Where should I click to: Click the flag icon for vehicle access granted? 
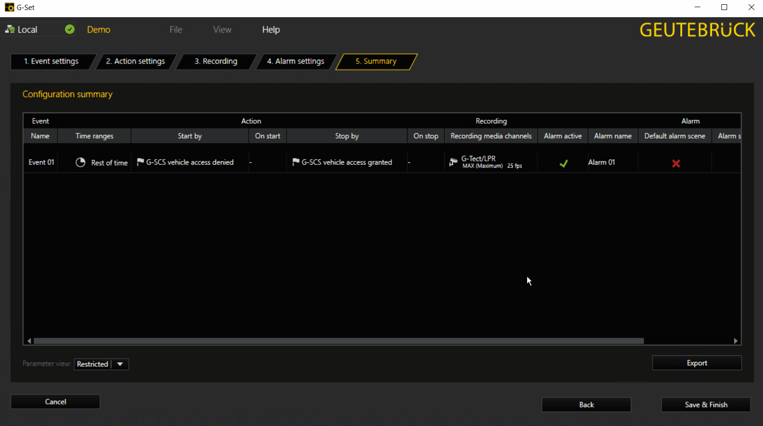pos(296,162)
